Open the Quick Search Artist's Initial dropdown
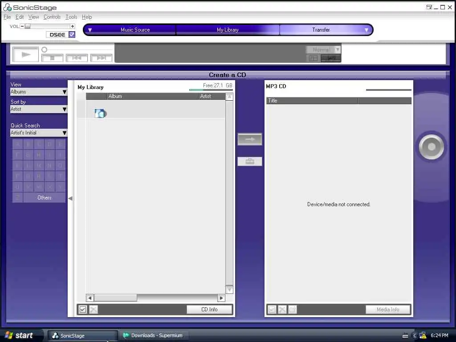456x342 pixels. [x=39, y=133]
